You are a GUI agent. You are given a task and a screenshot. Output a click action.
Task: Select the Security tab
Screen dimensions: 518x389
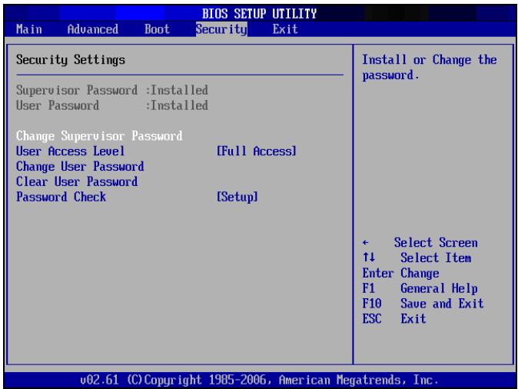click(221, 29)
